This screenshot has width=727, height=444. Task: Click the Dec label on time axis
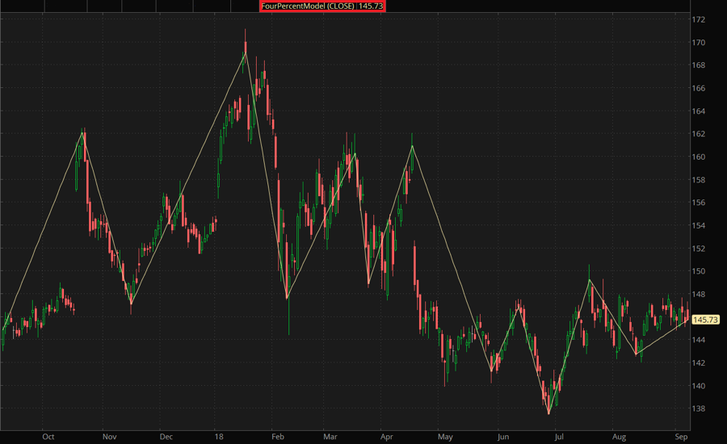point(166,436)
